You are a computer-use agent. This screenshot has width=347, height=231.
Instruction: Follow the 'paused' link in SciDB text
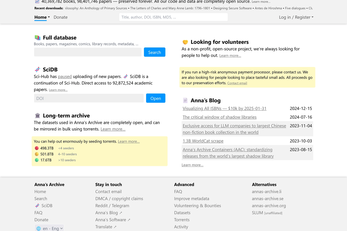pos(65,77)
